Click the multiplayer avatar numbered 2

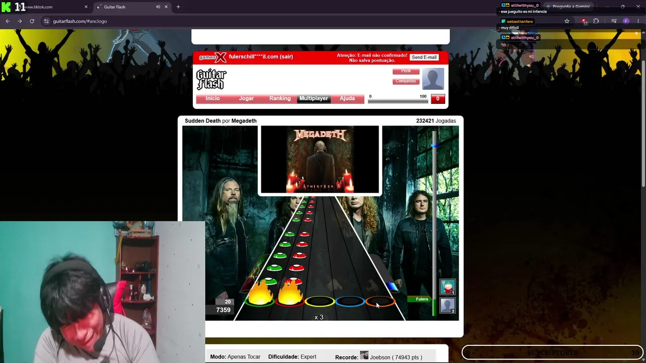[x=447, y=305]
